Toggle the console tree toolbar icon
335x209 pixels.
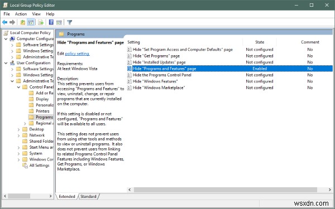point(31,22)
